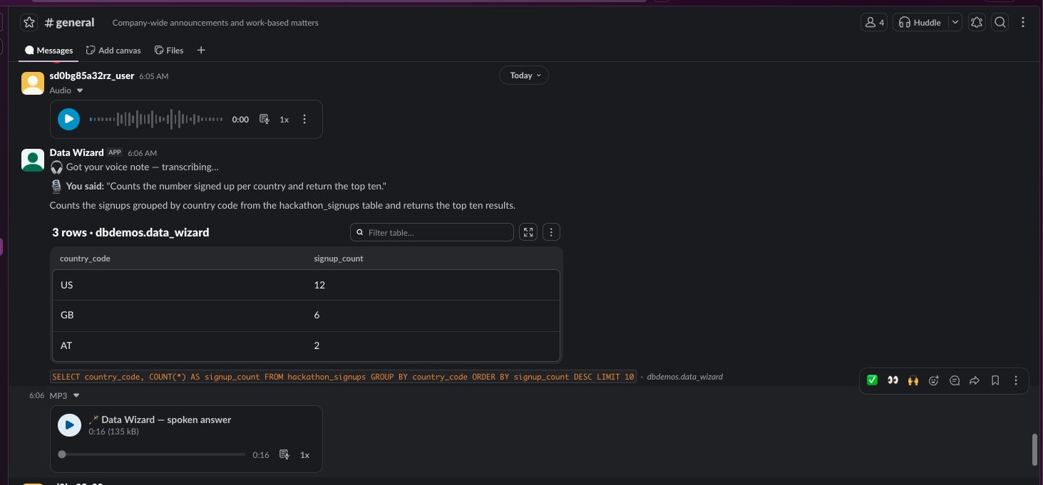This screenshot has width=1043, height=485.
Task: Expand the Audio attachment dropdown arrow
Action: tap(80, 90)
